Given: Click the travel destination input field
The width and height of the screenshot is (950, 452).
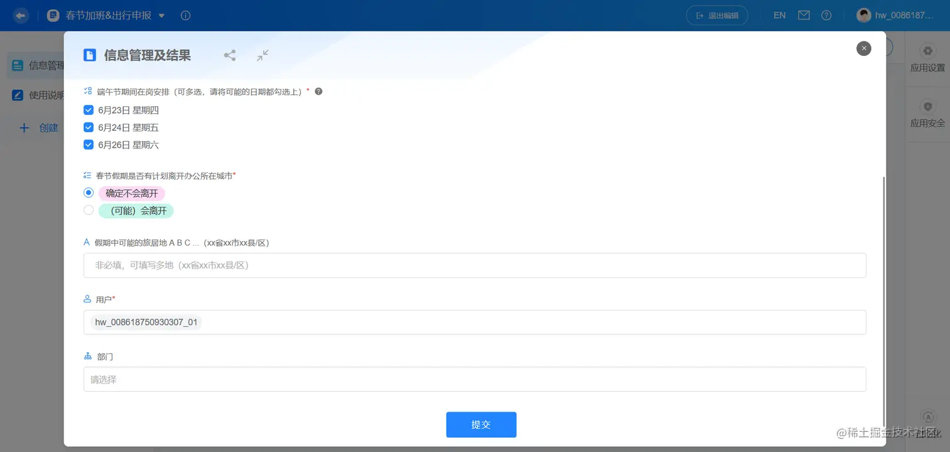Looking at the screenshot, I should [475, 265].
